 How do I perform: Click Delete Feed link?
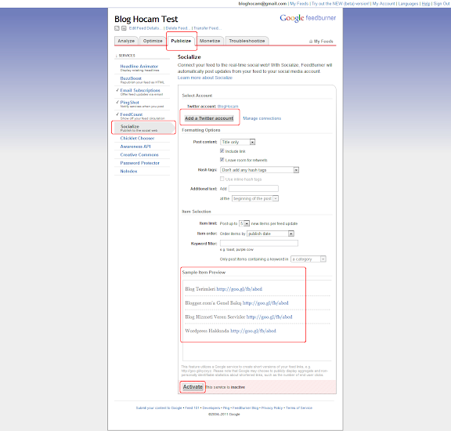click(x=177, y=28)
